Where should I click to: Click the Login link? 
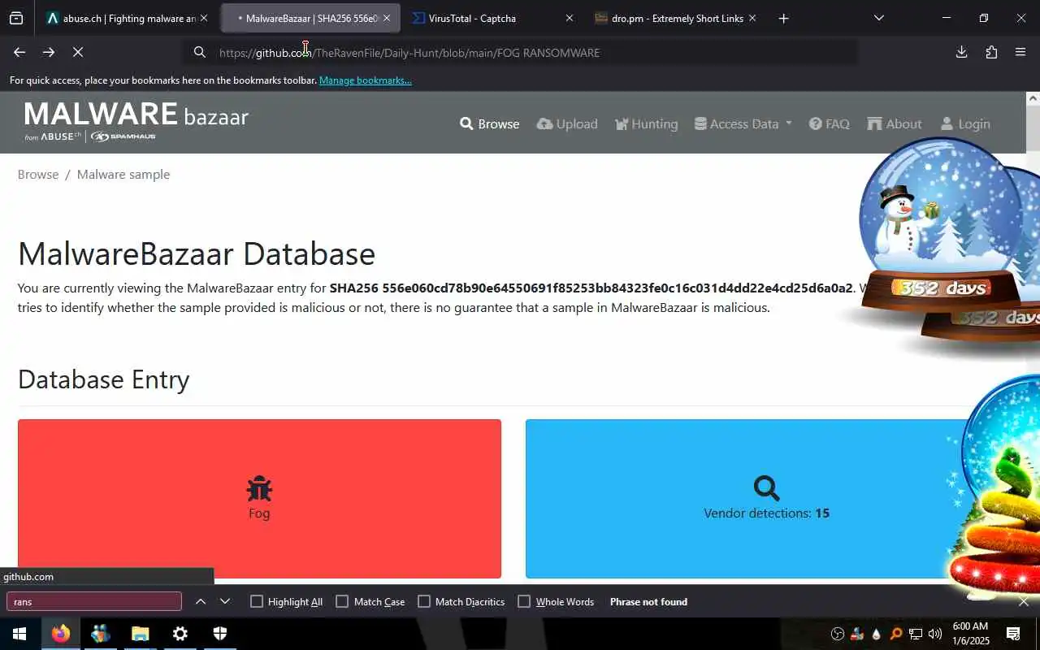click(965, 123)
